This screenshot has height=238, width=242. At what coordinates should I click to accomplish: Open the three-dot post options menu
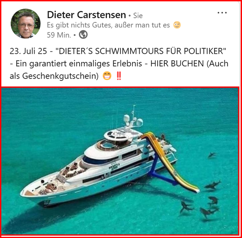(222, 13)
